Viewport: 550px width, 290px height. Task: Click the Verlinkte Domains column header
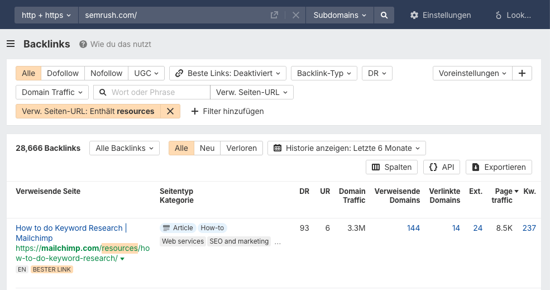point(444,196)
